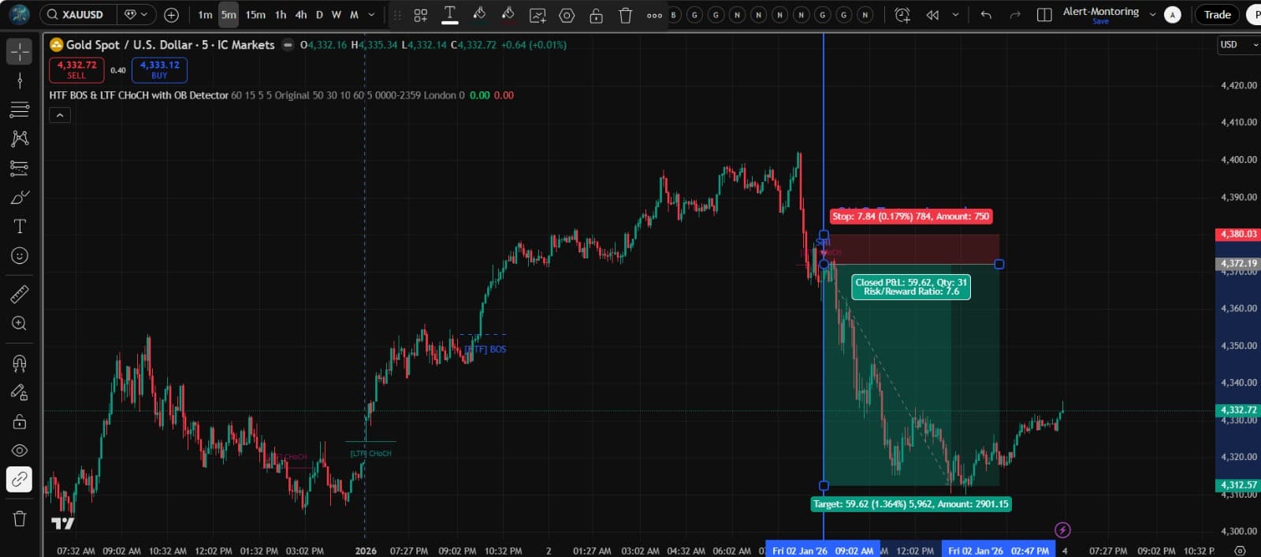Open the position background fill color picker
Viewport: 1261px width, 557px height.
point(479,14)
